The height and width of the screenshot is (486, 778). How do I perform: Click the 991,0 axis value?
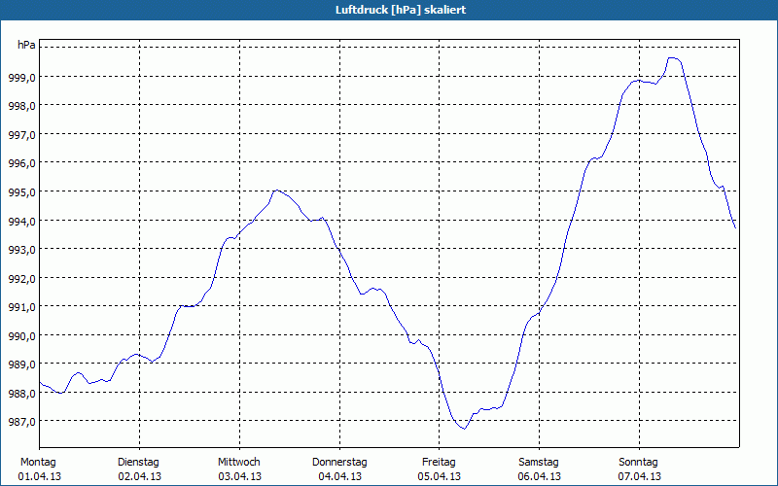(x=22, y=307)
